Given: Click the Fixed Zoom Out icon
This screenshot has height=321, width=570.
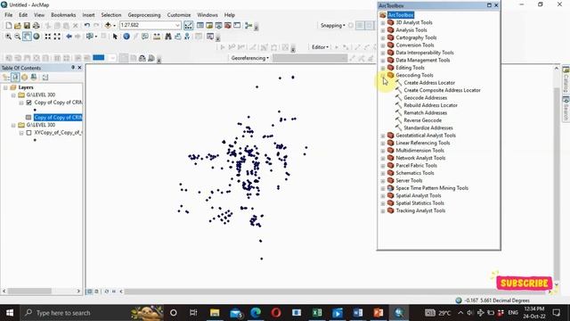Looking at the screenshot, I should 57,37.
